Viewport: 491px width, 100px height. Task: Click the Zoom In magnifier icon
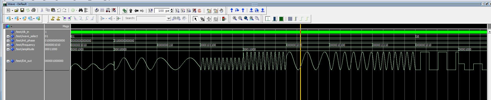point(235,18)
